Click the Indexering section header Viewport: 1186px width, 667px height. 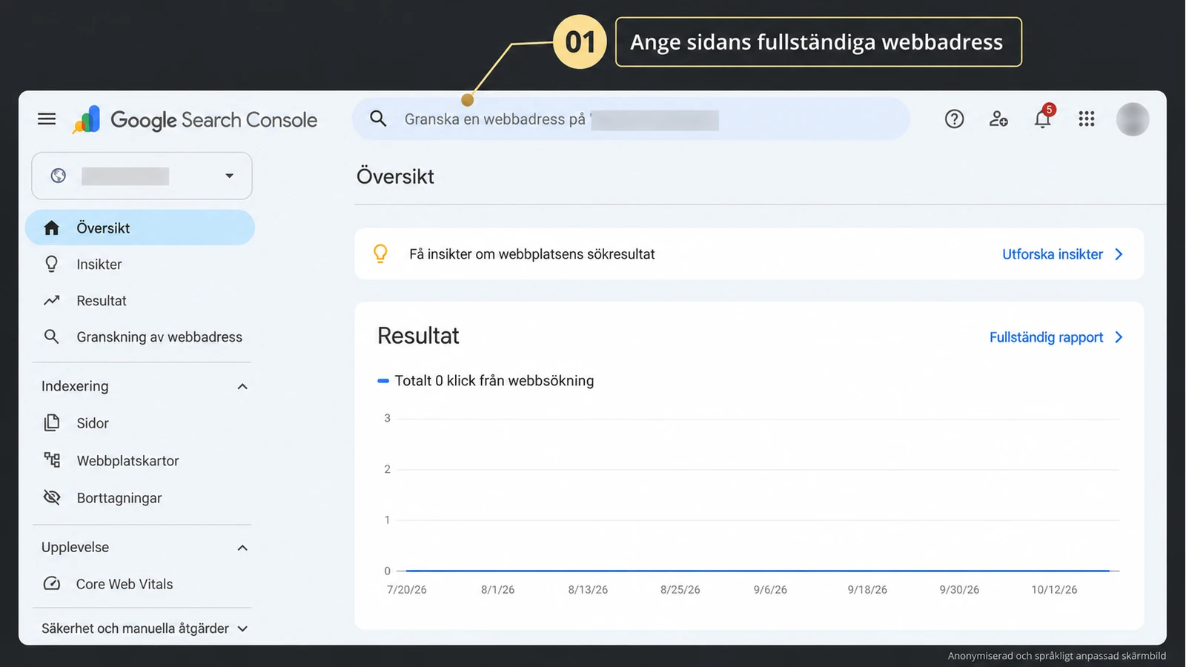point(75,386)
